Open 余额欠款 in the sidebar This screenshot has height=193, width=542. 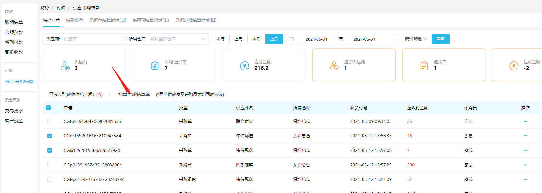pos(14,32)
